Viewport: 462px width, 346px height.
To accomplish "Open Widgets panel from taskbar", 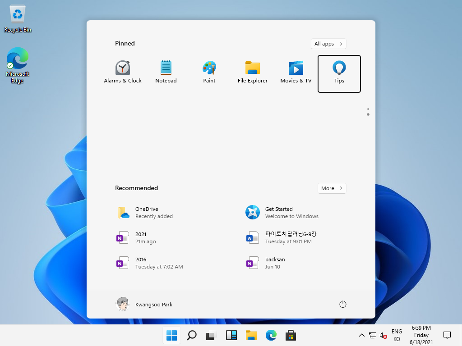I will tap(231, 335).
